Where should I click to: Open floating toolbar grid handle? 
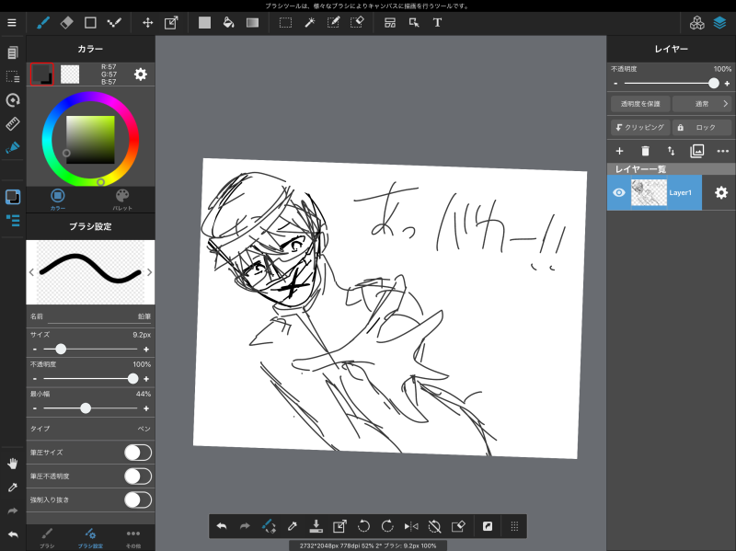(x=514, y=526)
